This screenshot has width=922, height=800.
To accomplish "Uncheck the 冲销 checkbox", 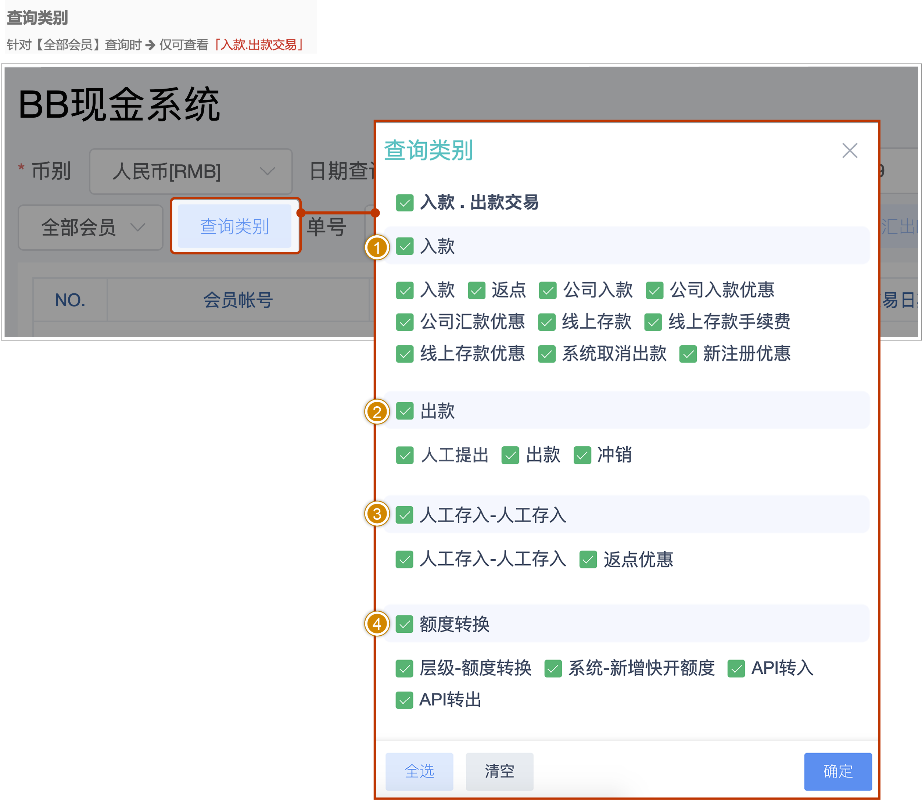I will pyautogui.click(x=582, y=456).
